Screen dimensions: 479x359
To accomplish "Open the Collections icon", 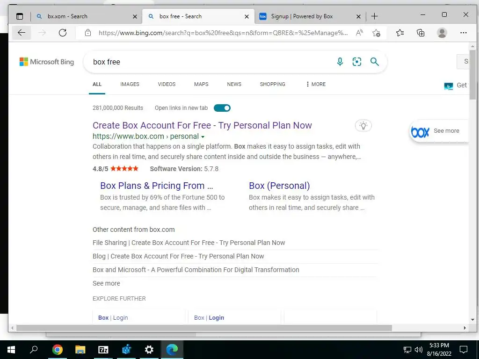I will (421, 33).
